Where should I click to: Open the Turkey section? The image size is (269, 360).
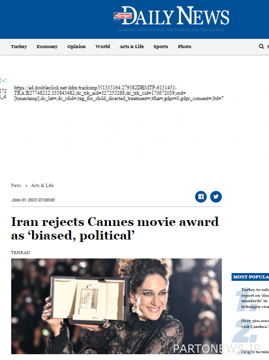coord(19,47)
